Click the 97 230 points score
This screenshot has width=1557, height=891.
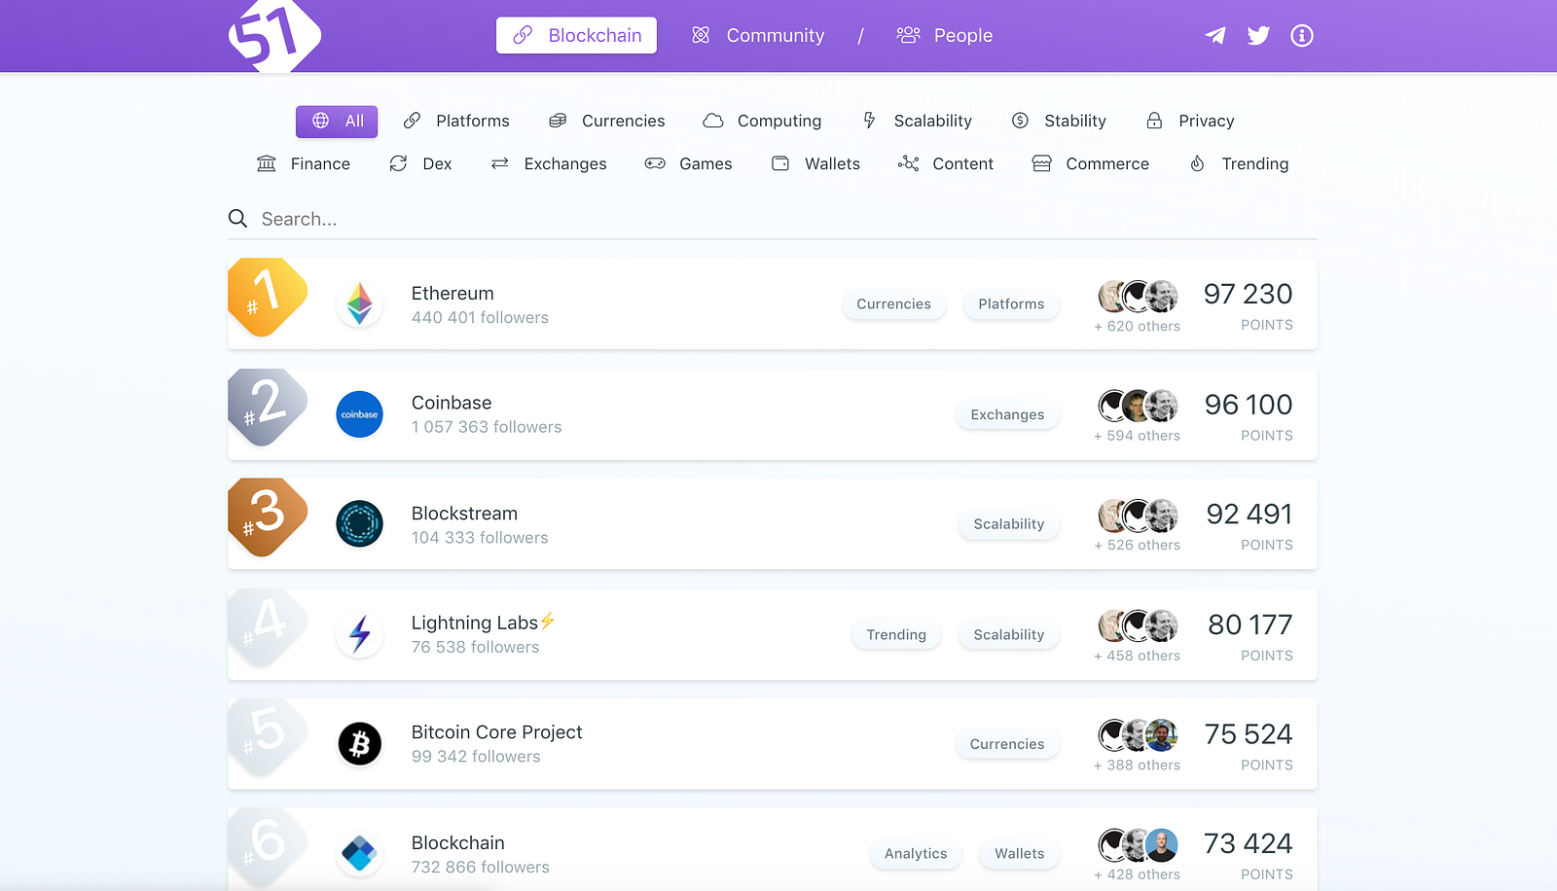point(1249,294)
